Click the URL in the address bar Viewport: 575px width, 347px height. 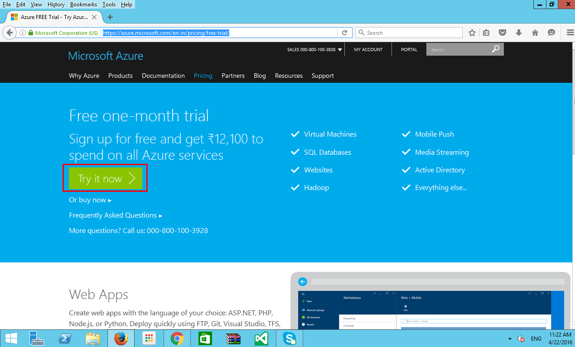pyautogui.click(x=166, y=33)
